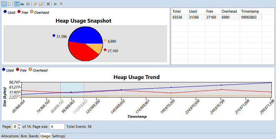This screenshot has width=276, height=139.
Task: Decrement the page number with down arrow
Action: [19, 128]
